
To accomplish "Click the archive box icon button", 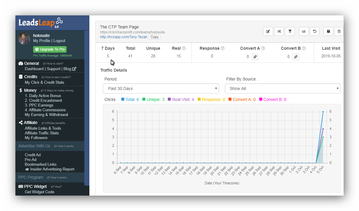I will (x=328, y=31).
